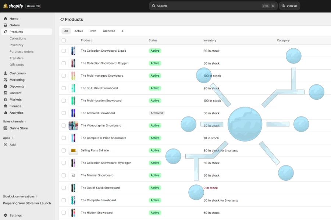Viewport: 331px width, 220px height.
Task: Select Orders in the sidebar
Action: coord(15,25)
